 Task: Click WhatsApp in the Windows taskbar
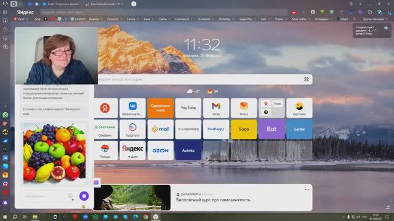point(95,217)
